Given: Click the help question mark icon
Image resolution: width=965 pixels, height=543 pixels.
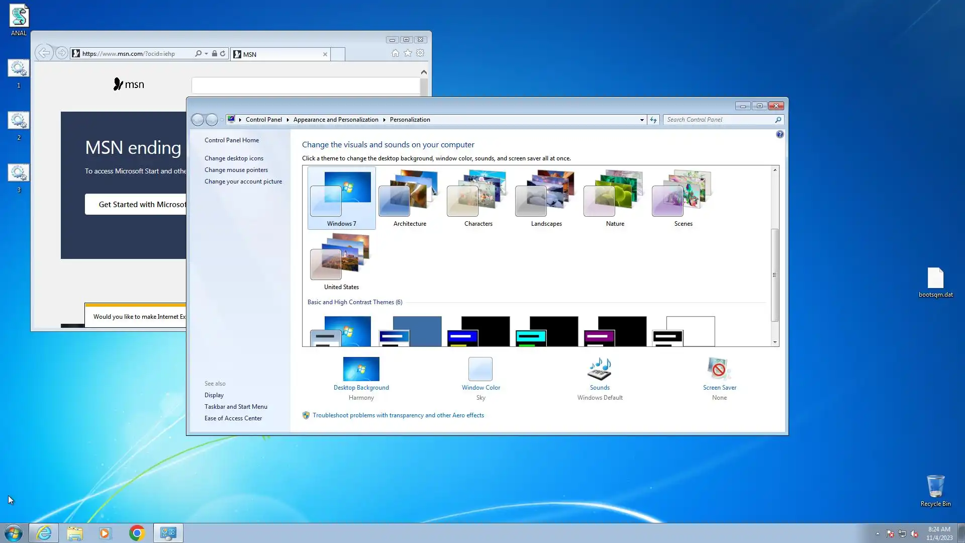Looking at the screenshot, I should [x=780, y=134].
